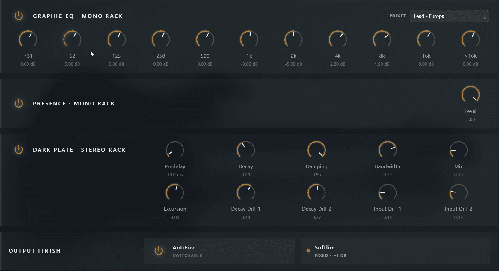This screenshot has width=499, height=271.
Task: Click the Decay knob
Action: click(246, 150)
